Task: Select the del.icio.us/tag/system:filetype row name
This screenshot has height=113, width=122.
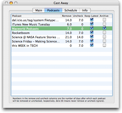Action: point(35,20)
